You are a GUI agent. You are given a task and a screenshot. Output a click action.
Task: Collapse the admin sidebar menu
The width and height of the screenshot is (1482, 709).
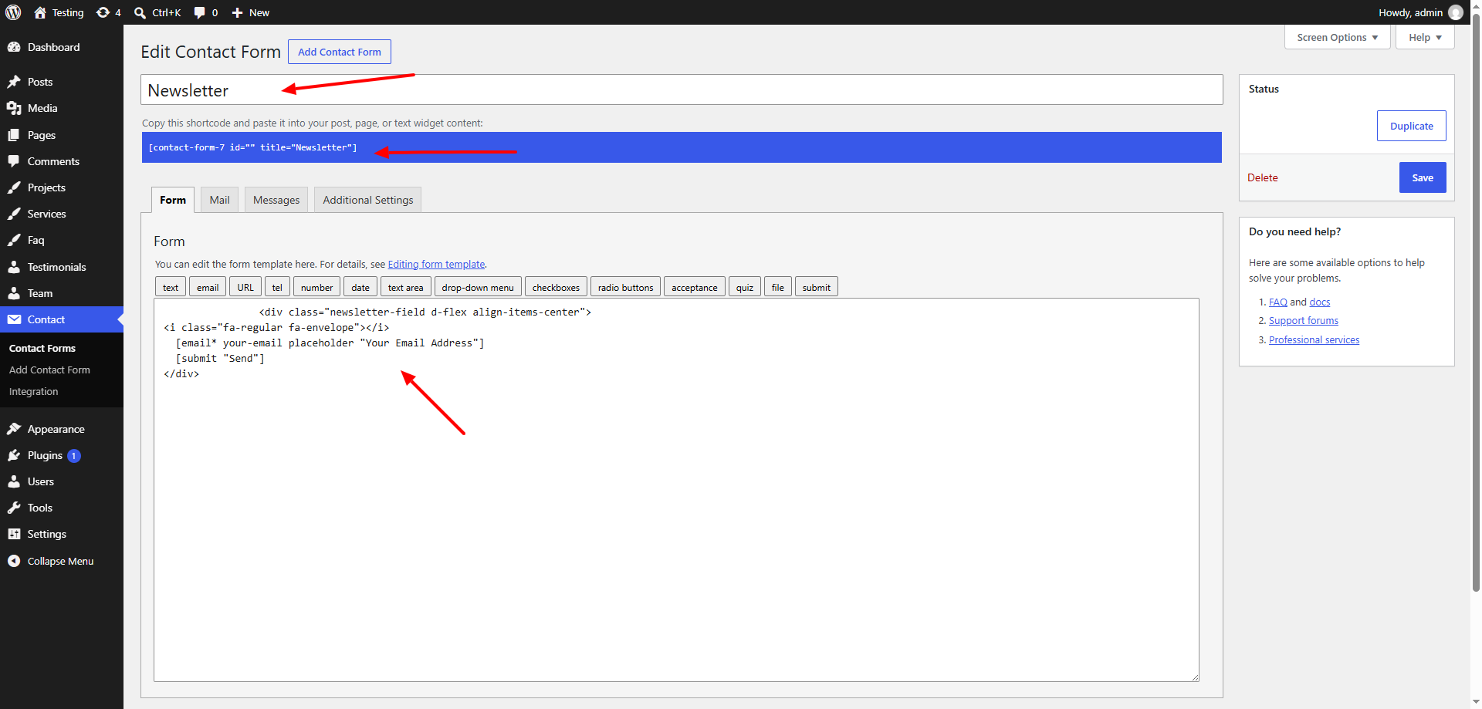tap(62, 561)
